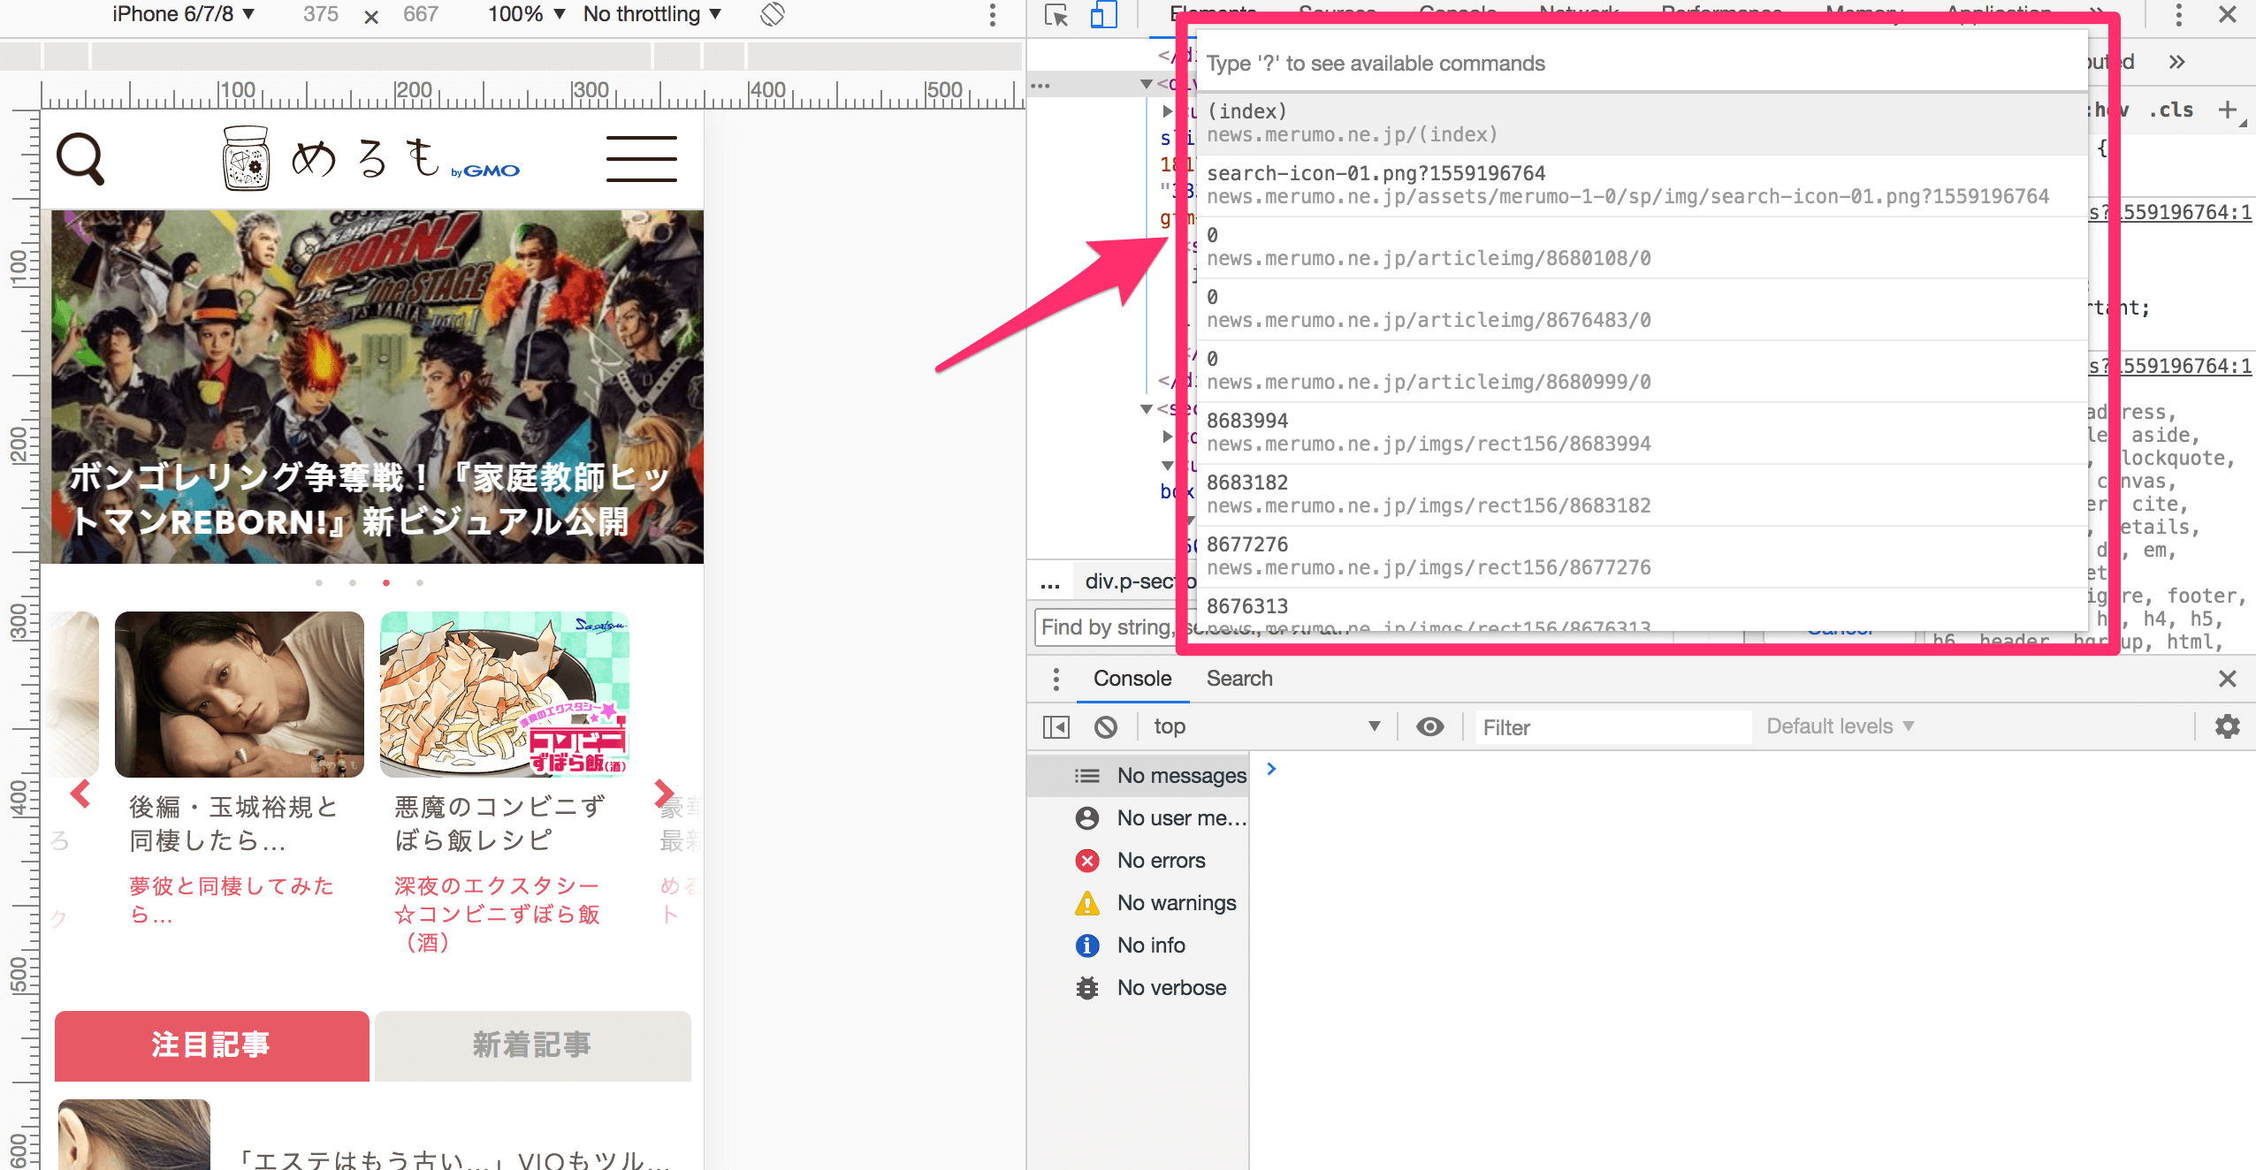Hide the console sidebar with its toggle

[1057, 726]
